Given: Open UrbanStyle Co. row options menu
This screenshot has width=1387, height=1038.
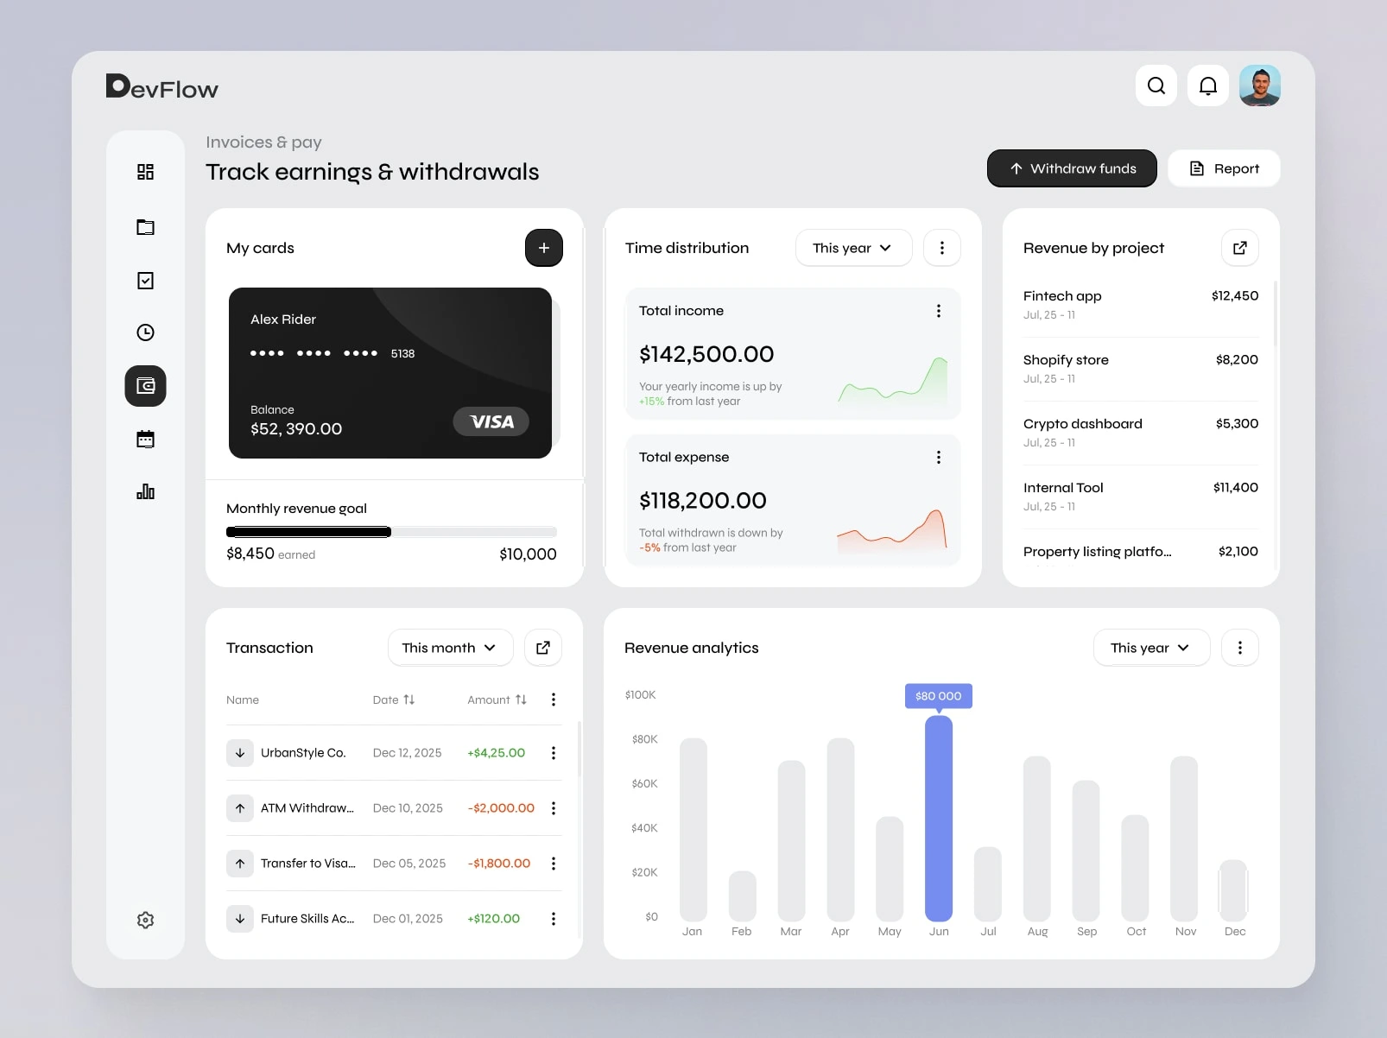Looking at the screenshot, I should [x=554, y=753].
